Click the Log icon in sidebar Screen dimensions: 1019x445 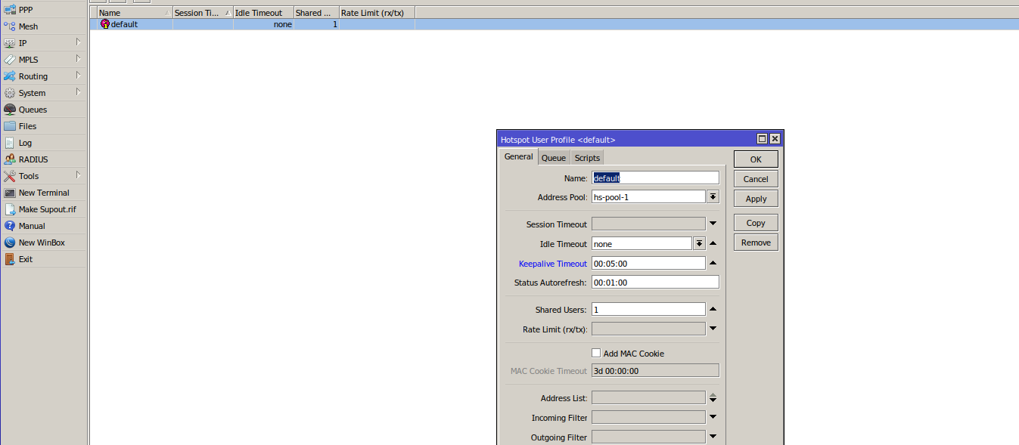pyautogui.click(x=10, y=143)
